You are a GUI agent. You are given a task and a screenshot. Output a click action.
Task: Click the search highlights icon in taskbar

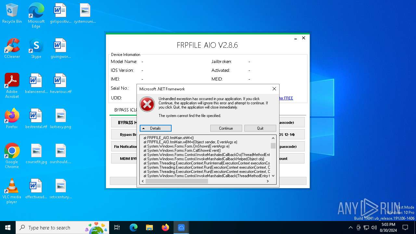tap(97, 227)
